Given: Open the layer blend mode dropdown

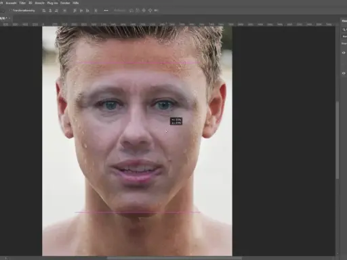Looking at the screenshot, I should (344, 37).
